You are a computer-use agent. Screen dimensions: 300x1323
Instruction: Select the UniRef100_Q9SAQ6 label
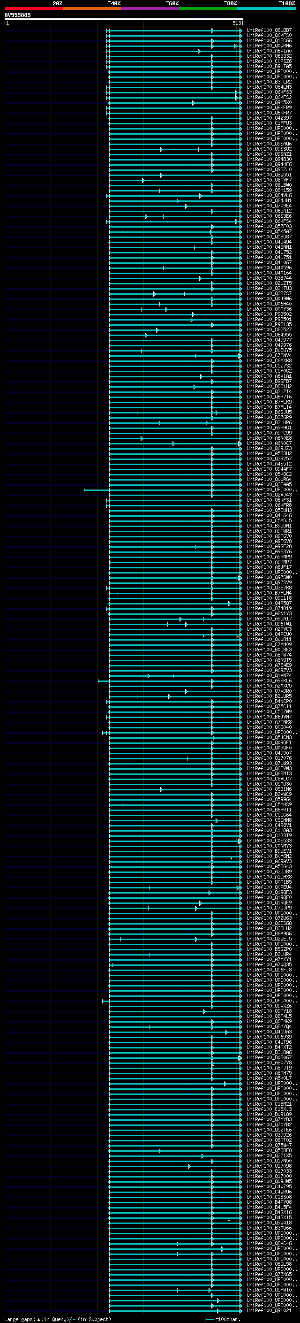point(269,144)
